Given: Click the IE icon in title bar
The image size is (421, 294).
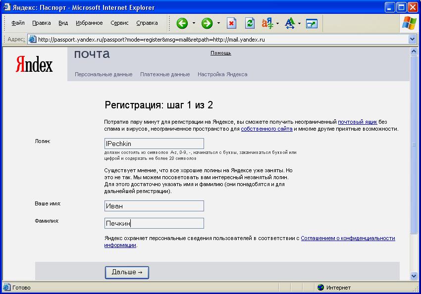Looking at the screenshot, I should (7, 7).
